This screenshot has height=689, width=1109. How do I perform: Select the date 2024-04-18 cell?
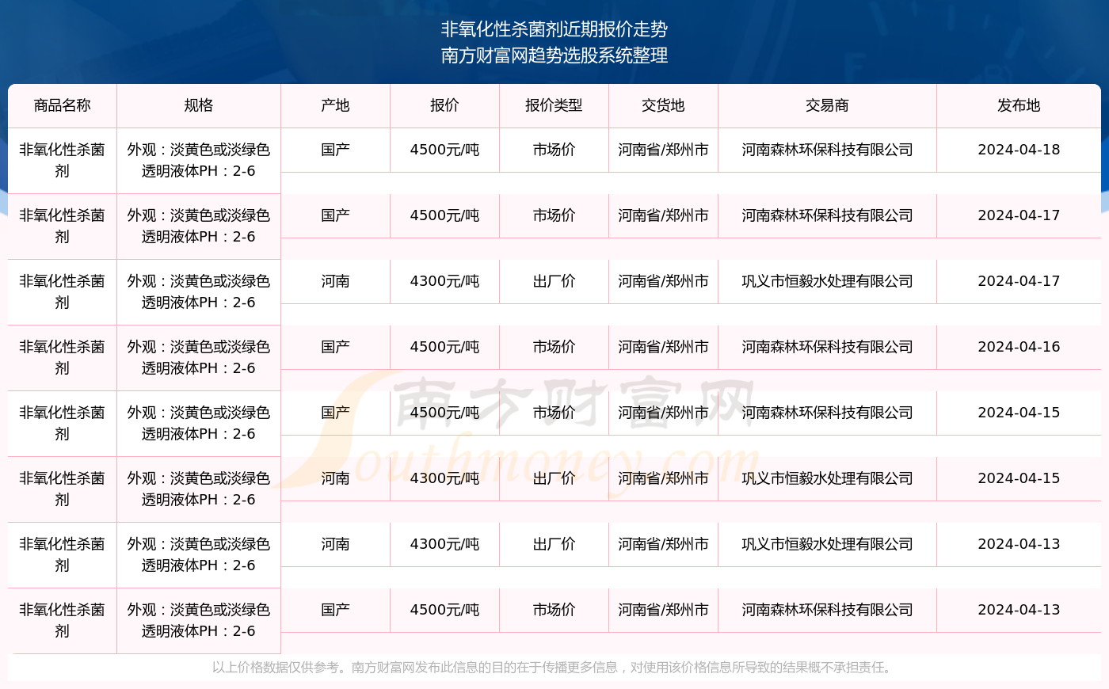coord(1019,150)
